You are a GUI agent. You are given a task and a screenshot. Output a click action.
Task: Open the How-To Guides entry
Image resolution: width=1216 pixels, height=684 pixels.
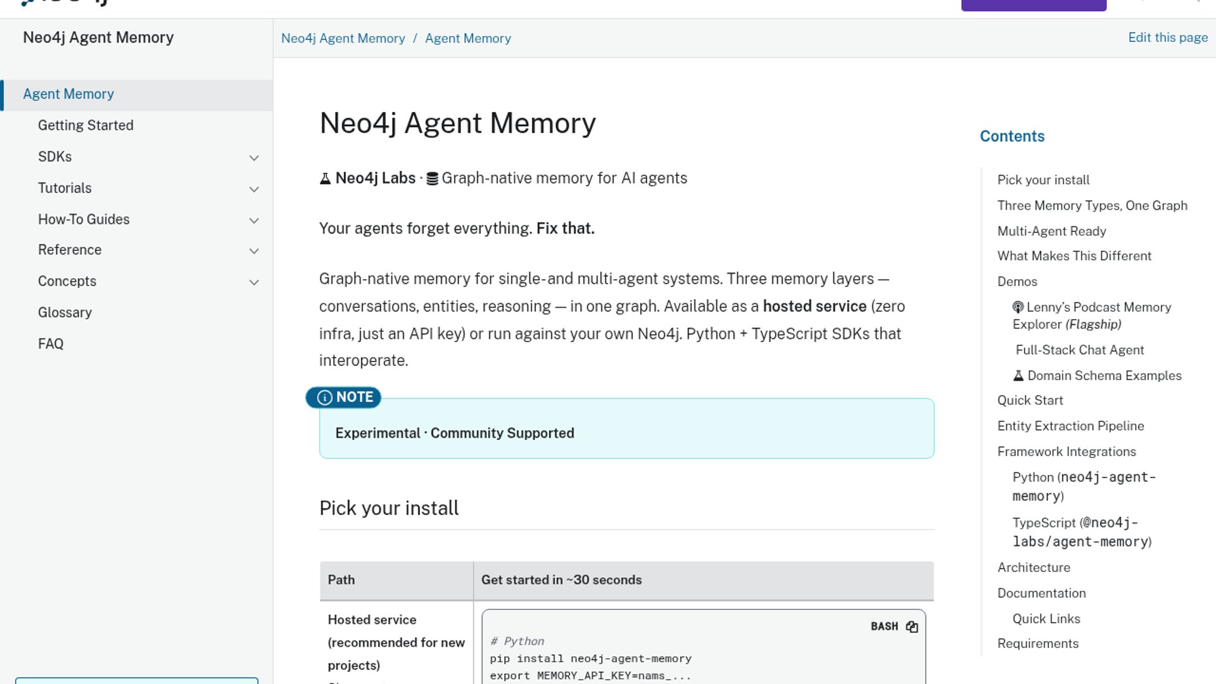(84, 219)
